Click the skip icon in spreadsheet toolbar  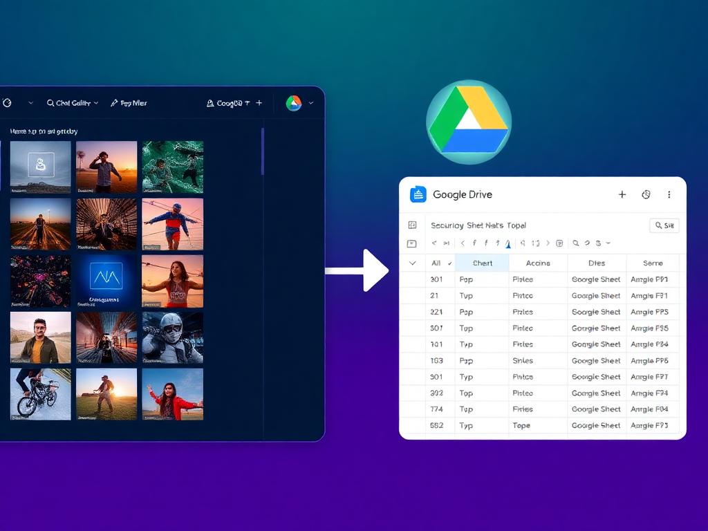447,243
